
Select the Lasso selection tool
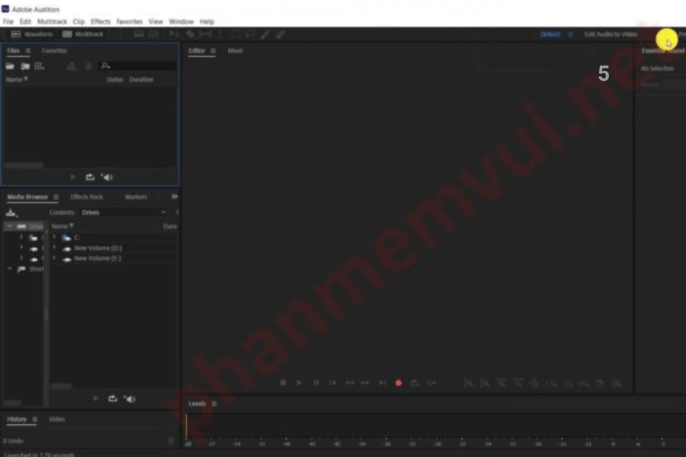[250, 34]
